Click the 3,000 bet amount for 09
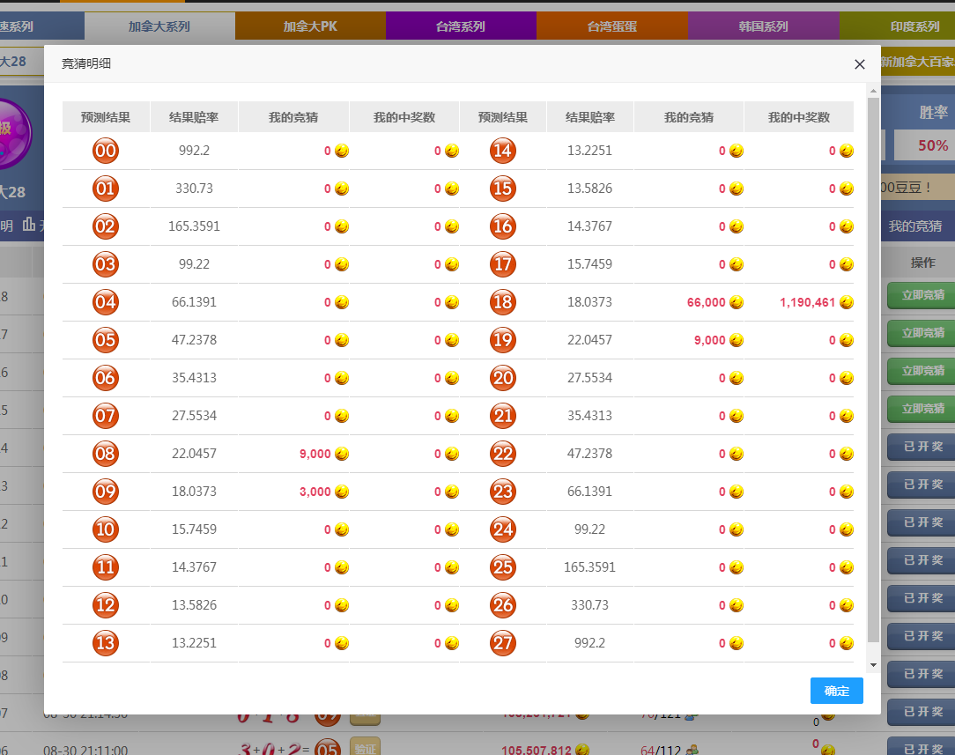The image size is (955, 755). pos(315,492)
